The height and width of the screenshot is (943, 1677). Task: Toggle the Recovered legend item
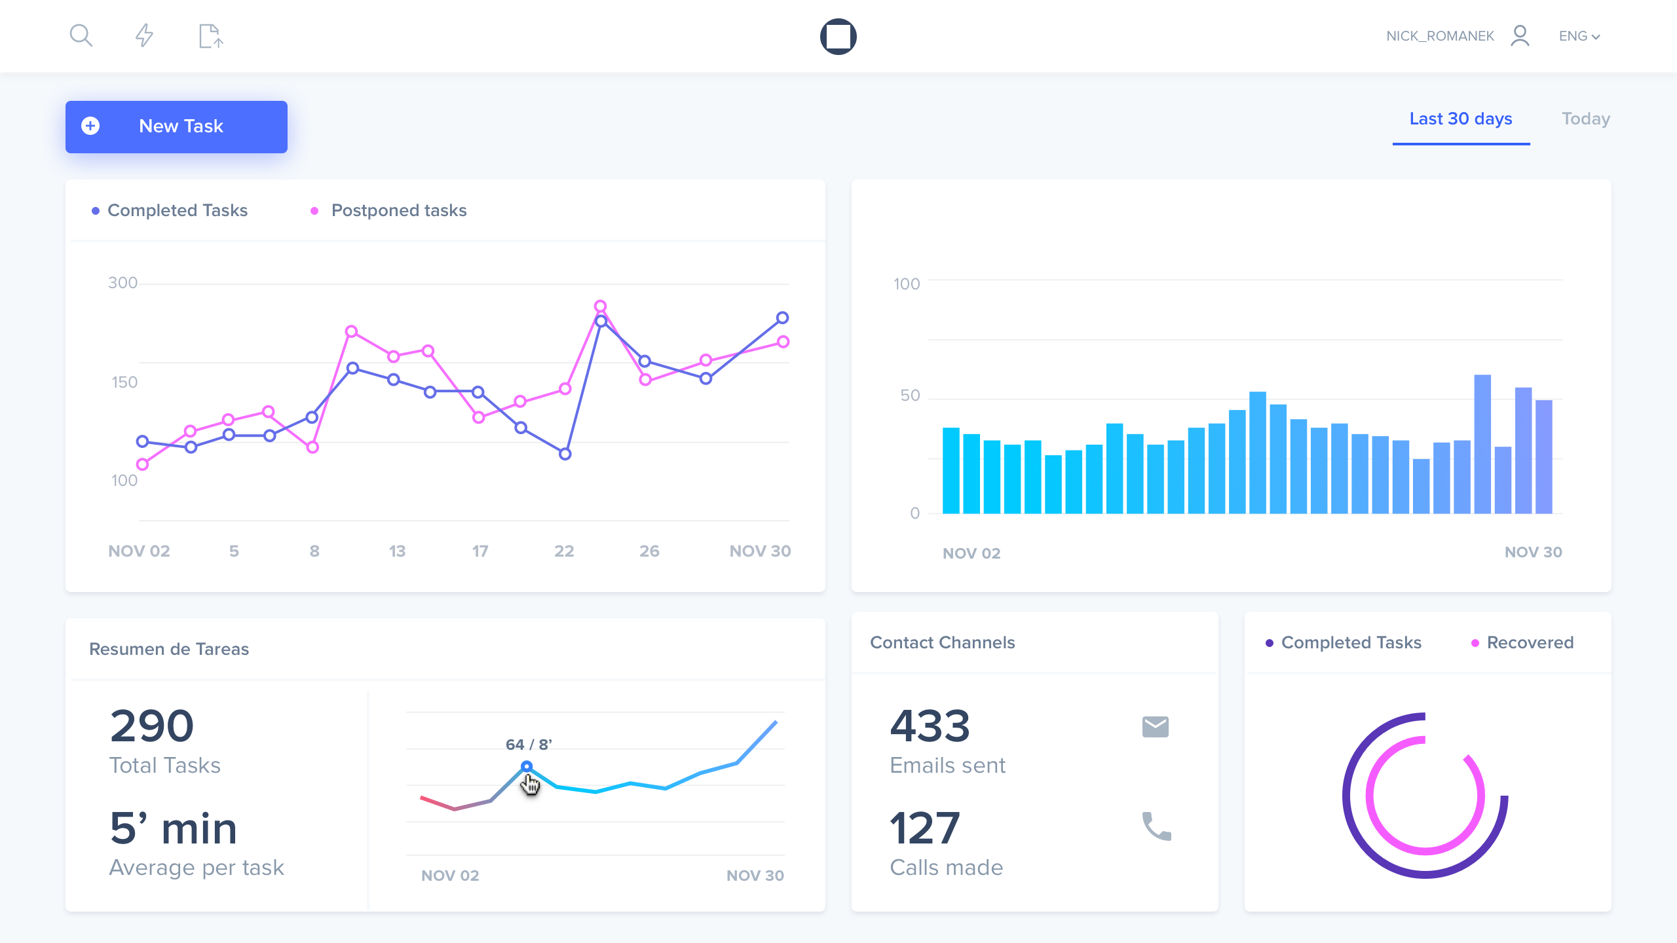click(x=1522, y=642)
